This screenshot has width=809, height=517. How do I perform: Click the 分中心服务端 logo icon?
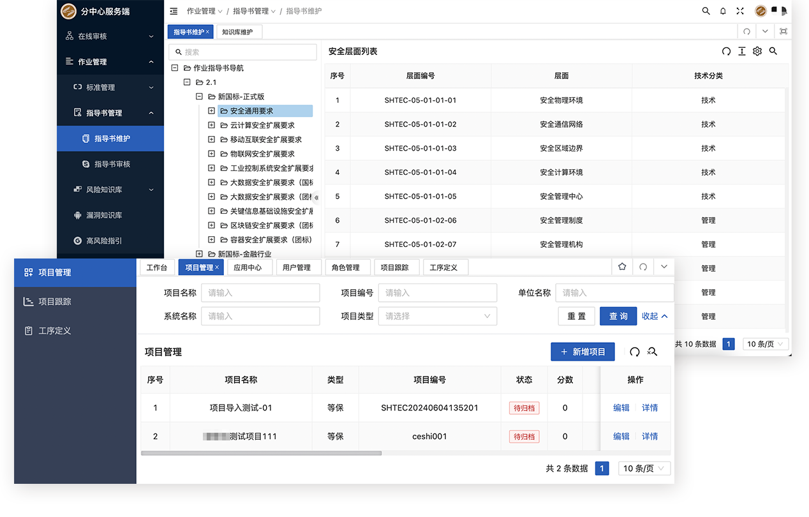tap(68, 11)
